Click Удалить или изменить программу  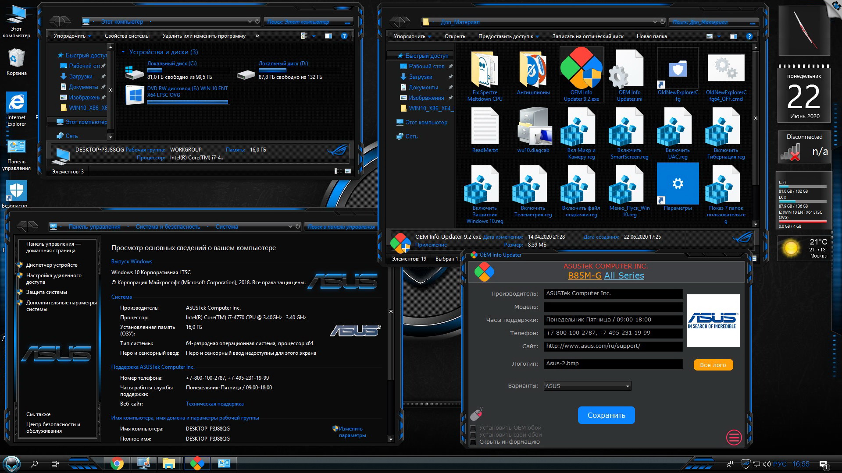click(x=204, y=36)
